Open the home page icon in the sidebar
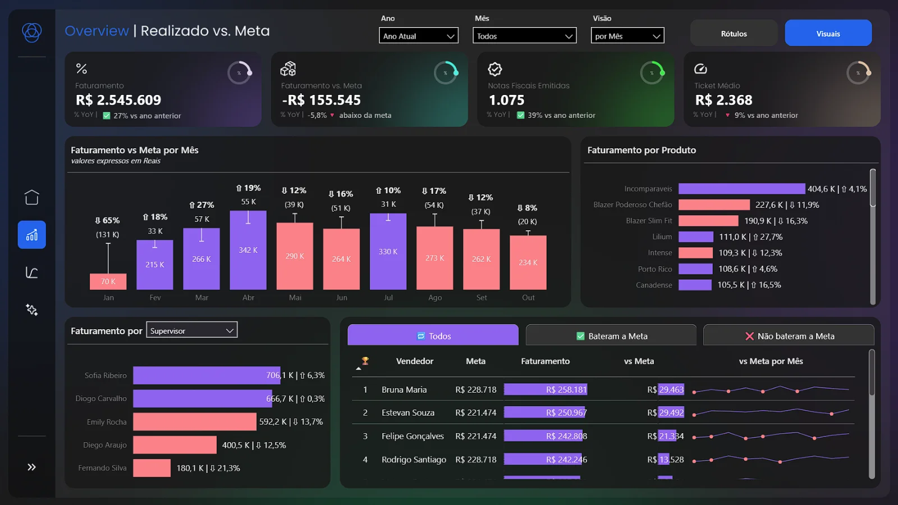This screenshot has width=898, height=505. 31,197
